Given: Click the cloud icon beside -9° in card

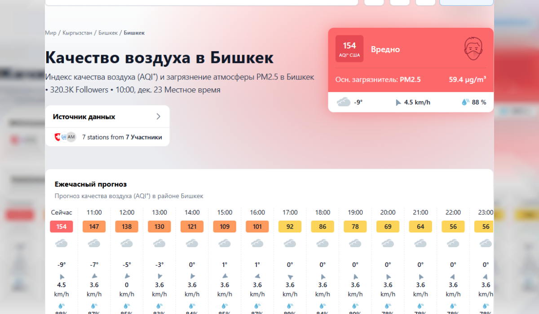Looking at the screenshot, I should click(x=344, y=102).
